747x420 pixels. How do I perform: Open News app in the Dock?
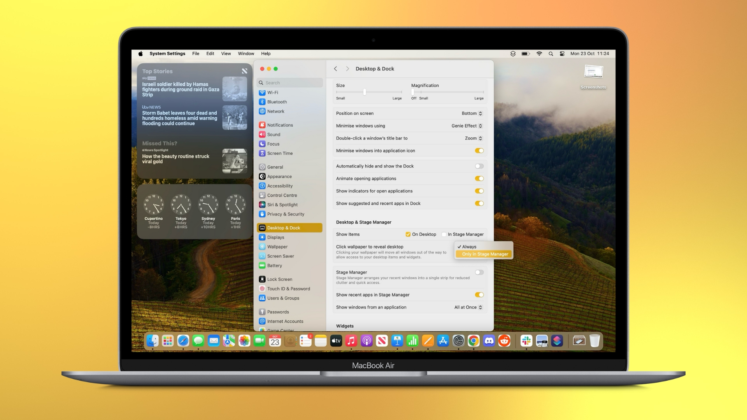tap(382, 341)
